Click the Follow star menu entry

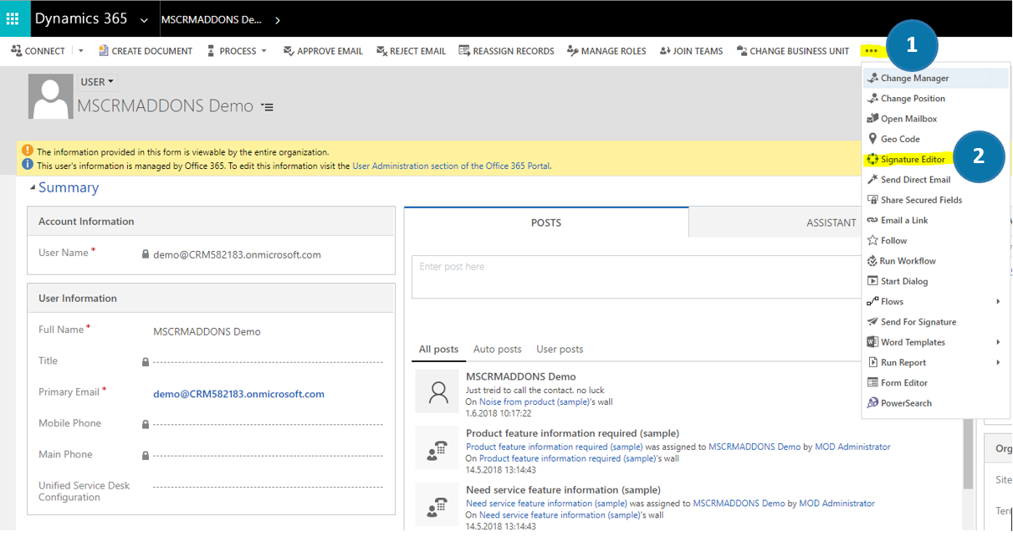935,241
